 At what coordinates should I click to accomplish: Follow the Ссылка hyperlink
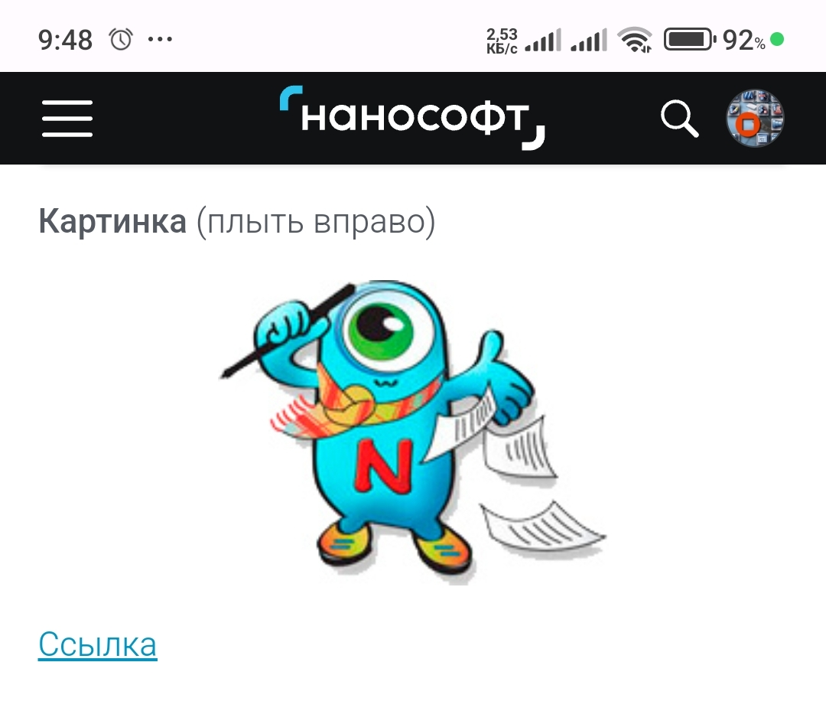97,644
